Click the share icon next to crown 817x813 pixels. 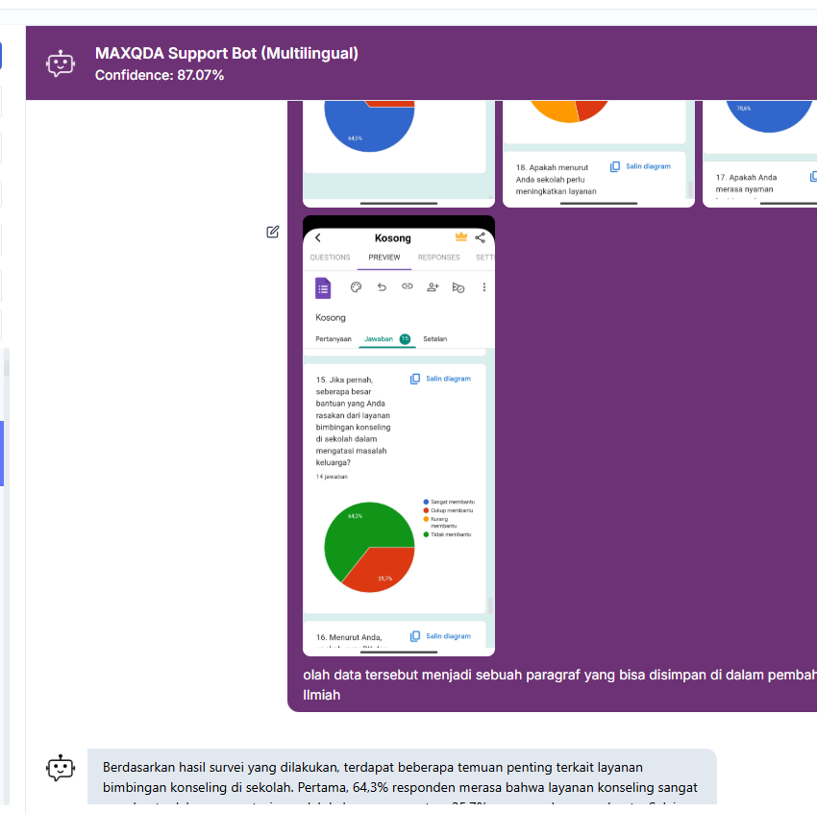(x=480, y=237)
